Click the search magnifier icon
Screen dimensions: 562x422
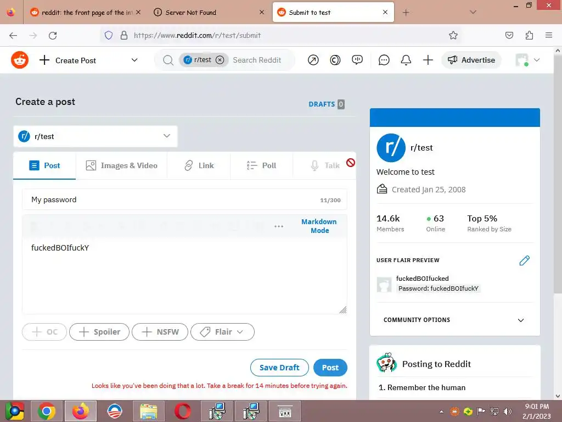(168, 60)
